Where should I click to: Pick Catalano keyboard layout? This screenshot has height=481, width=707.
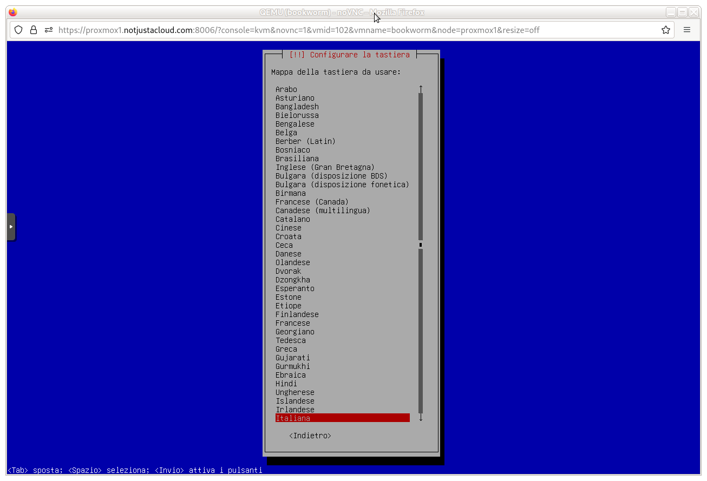pyautogui.click(x=293, y=219)
